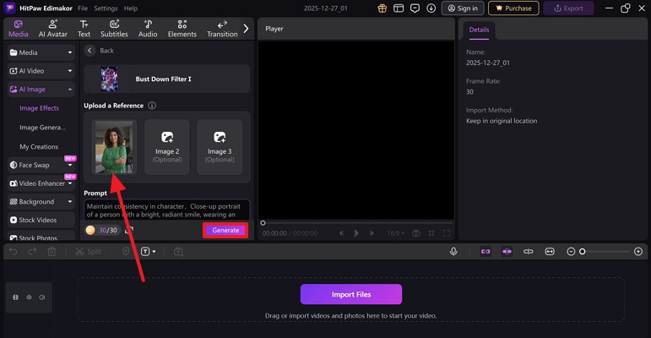The image size is (651, 338).
Task: Take a snapshot with camera icon
Action: coord(415,233)
